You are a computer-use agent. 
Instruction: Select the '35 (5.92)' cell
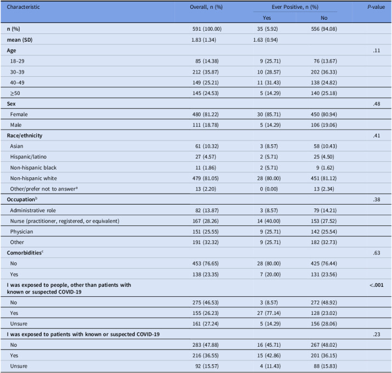[267, 29]
